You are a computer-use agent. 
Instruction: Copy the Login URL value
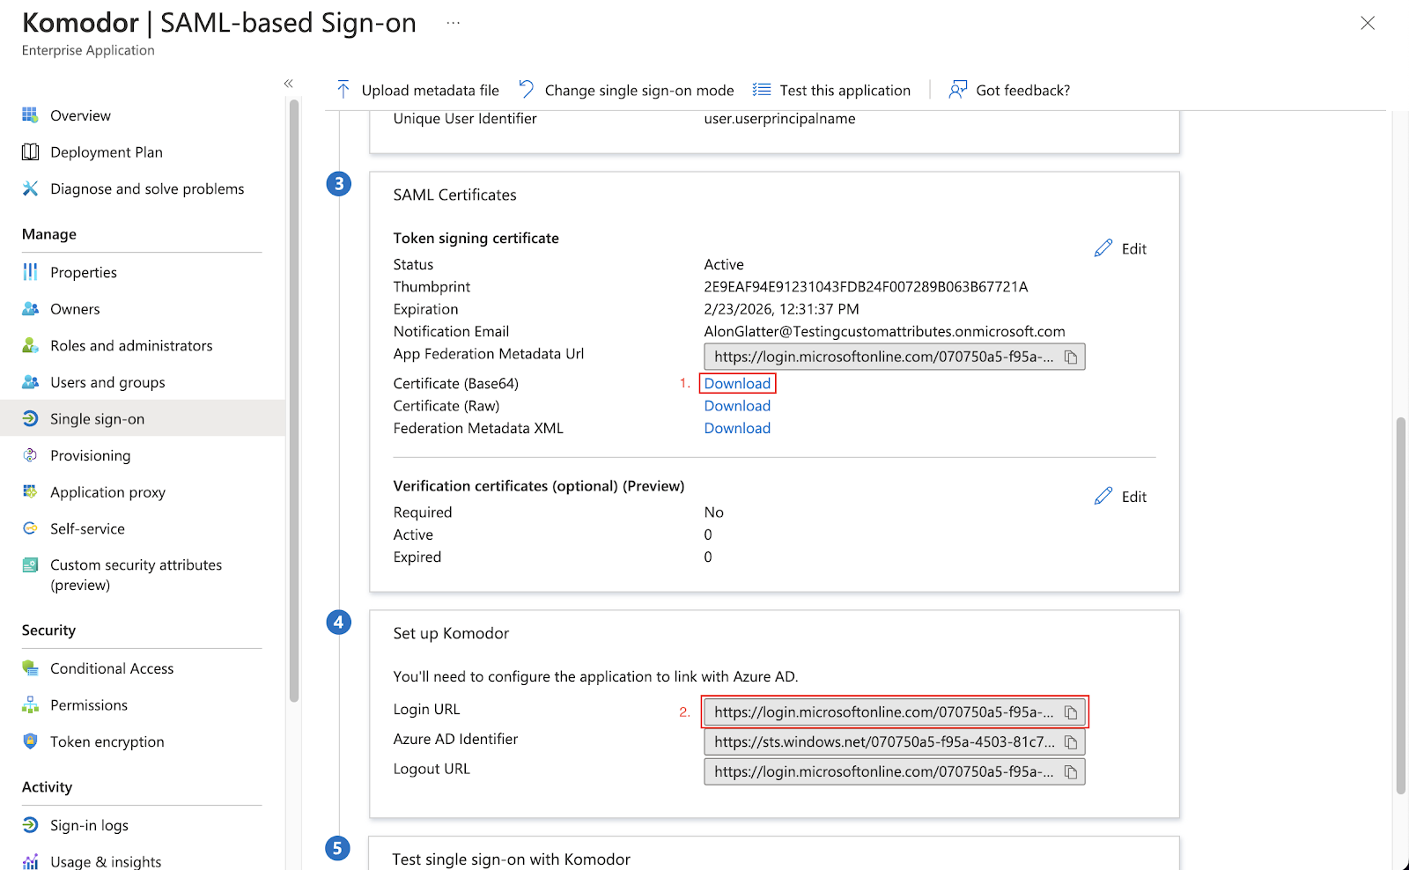pos(1071,712)
